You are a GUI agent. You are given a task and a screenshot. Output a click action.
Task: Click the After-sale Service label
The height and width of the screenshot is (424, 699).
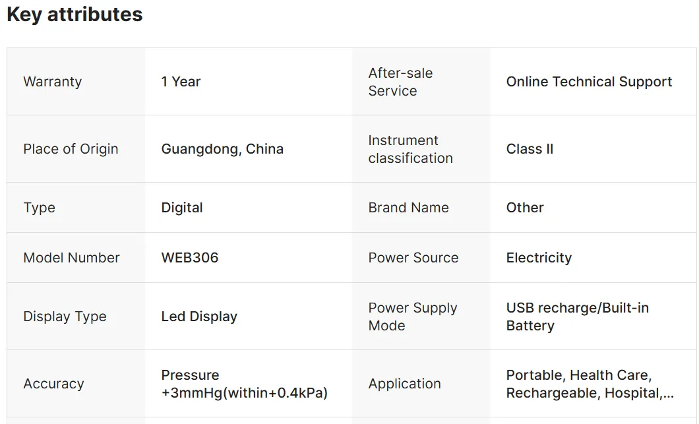pyautogui.click(x=400, y=82)
